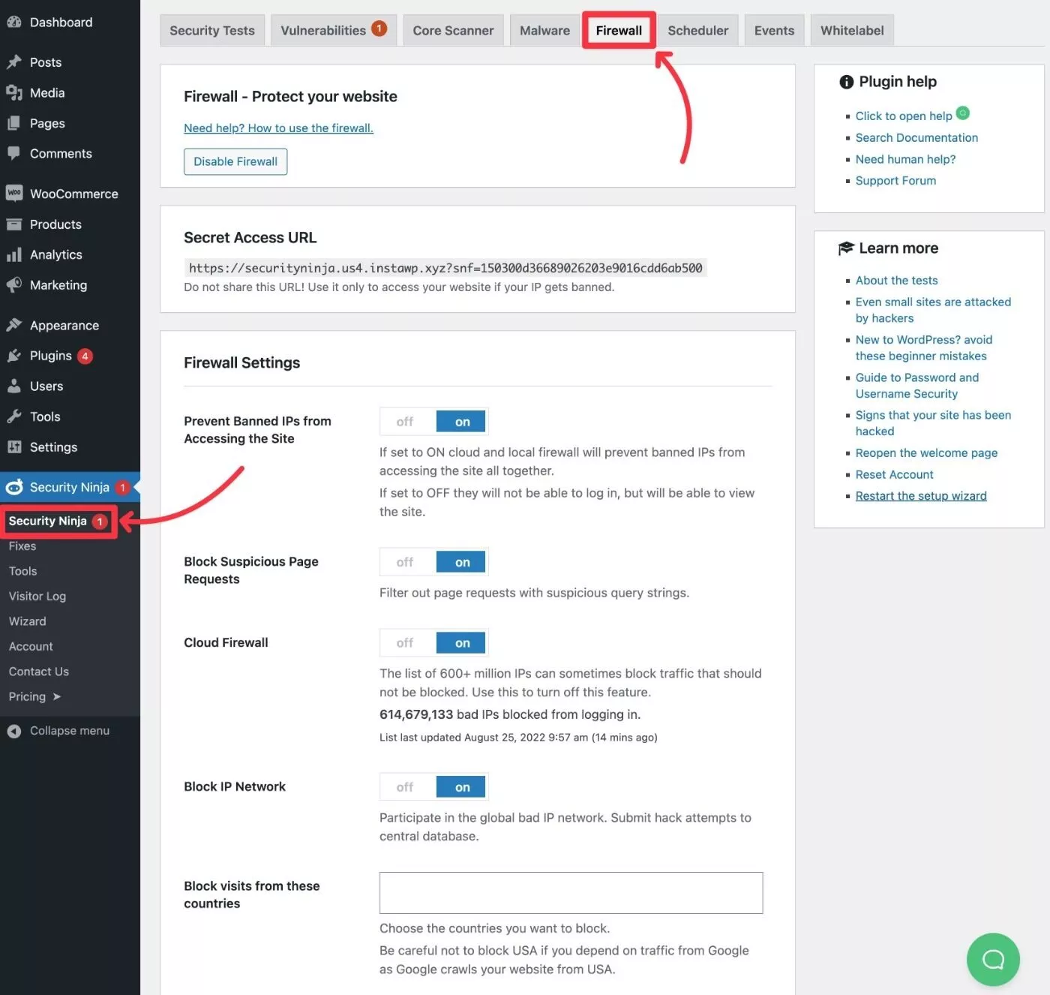Click the Settings sliders icon
The width and height of the screenshot is (1050, 995).
coord(13,447)
